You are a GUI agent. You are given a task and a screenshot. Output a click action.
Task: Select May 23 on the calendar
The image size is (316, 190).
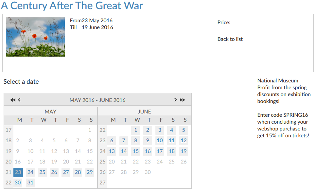click(18, 172)
